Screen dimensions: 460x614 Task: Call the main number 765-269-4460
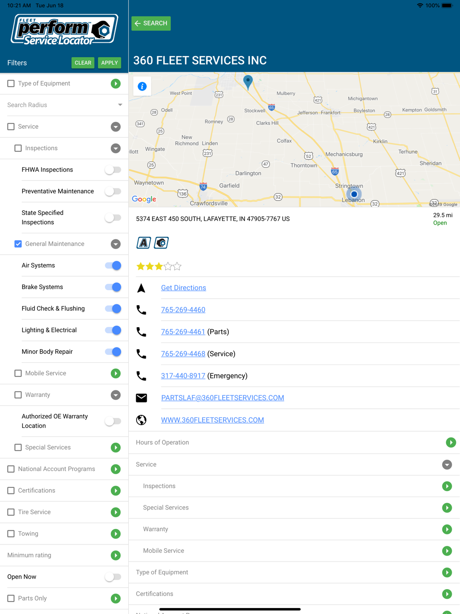coord(183,310)
